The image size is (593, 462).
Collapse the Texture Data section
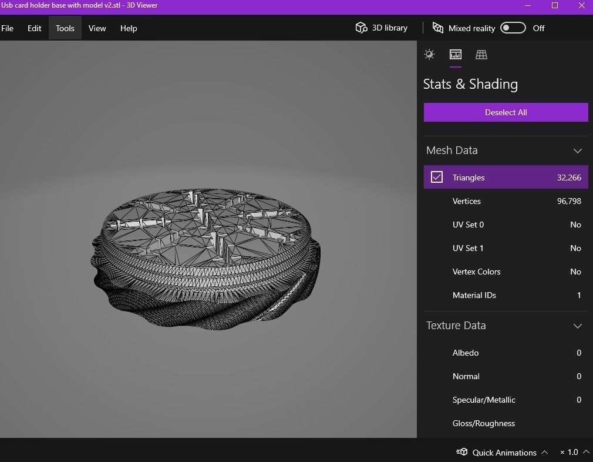click(x=578, y=326)
